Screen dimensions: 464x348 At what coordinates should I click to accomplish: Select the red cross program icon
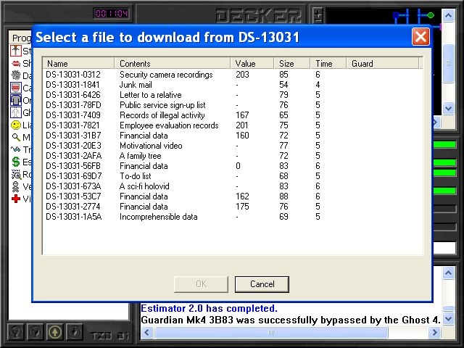pyautogui.click(x=16, y=199)
